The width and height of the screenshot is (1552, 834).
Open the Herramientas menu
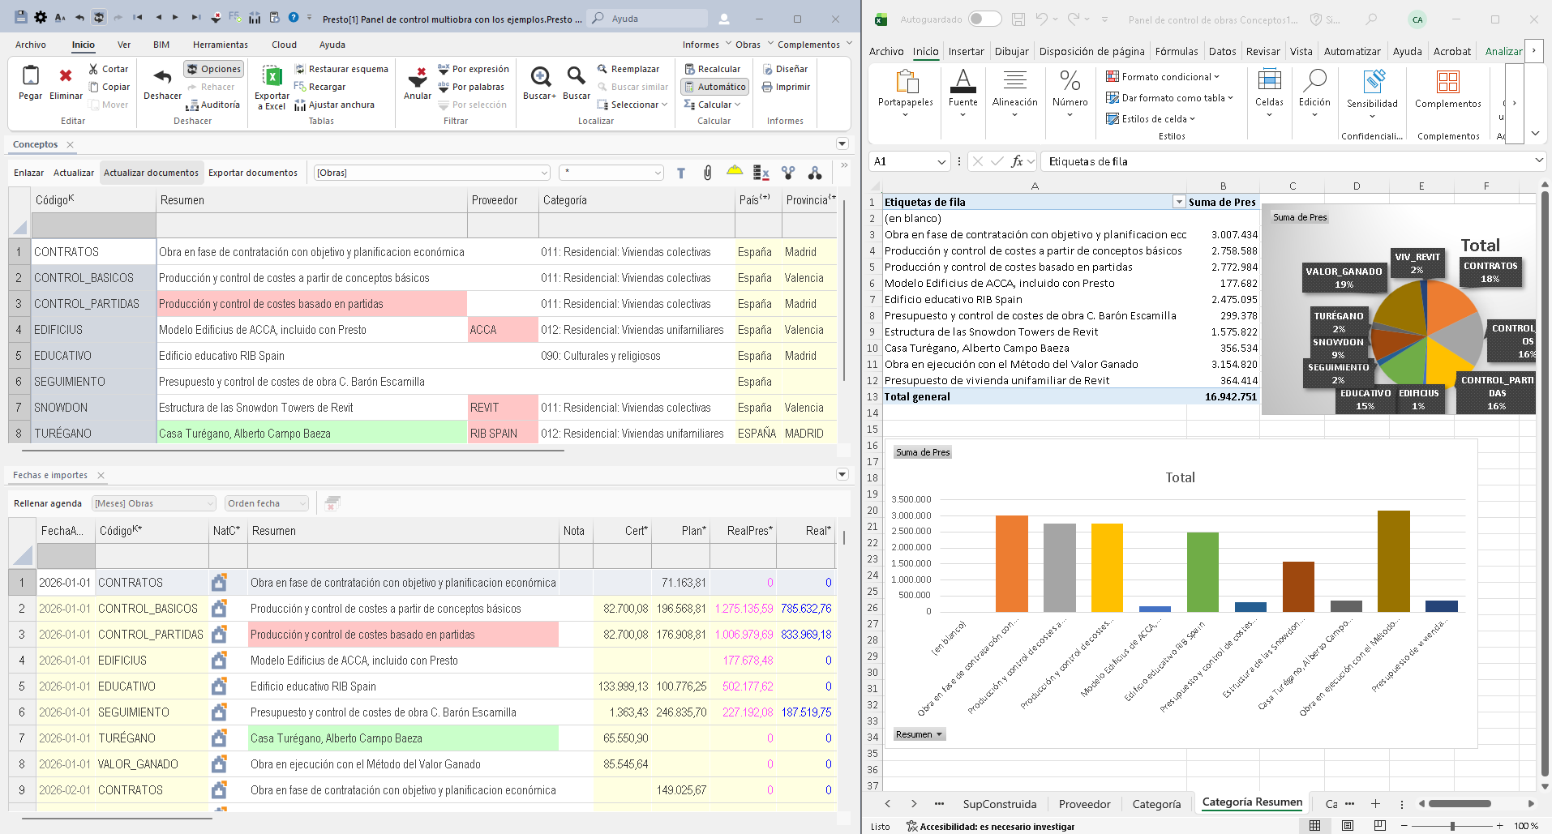[221, 45]
